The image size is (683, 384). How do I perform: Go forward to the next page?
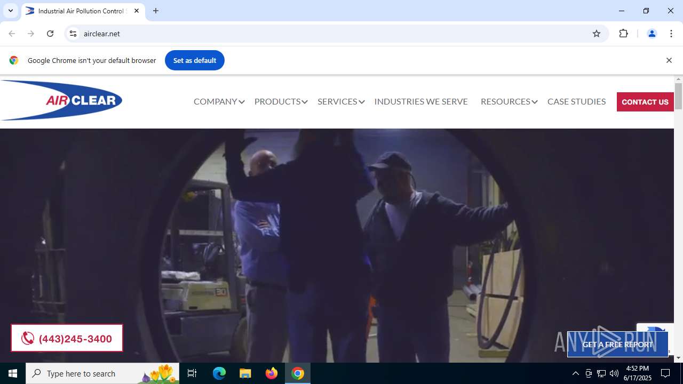(31, 34)
